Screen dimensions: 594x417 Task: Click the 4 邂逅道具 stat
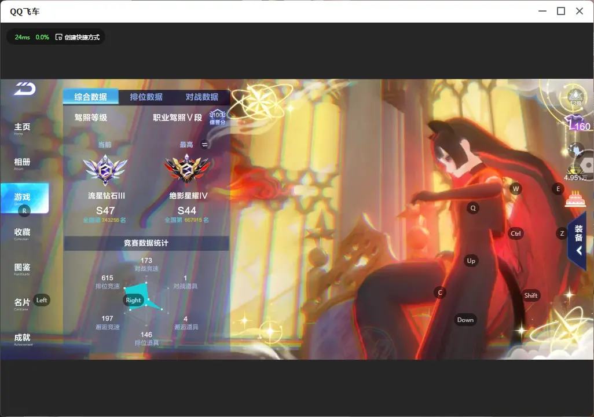pyautogui.click(x=186, y=323)
